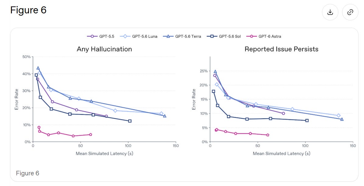Click the Figure 6 heading
The image size is (364, 186).
click(x=28, y=10)
